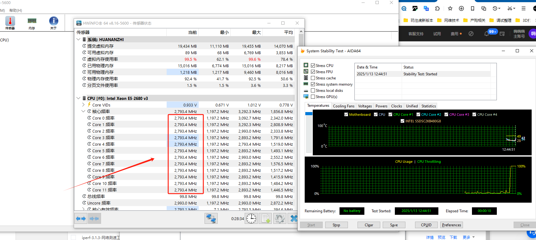Click the notification bell with 99+ badge

pyautogui.click(x=487, y=34)
